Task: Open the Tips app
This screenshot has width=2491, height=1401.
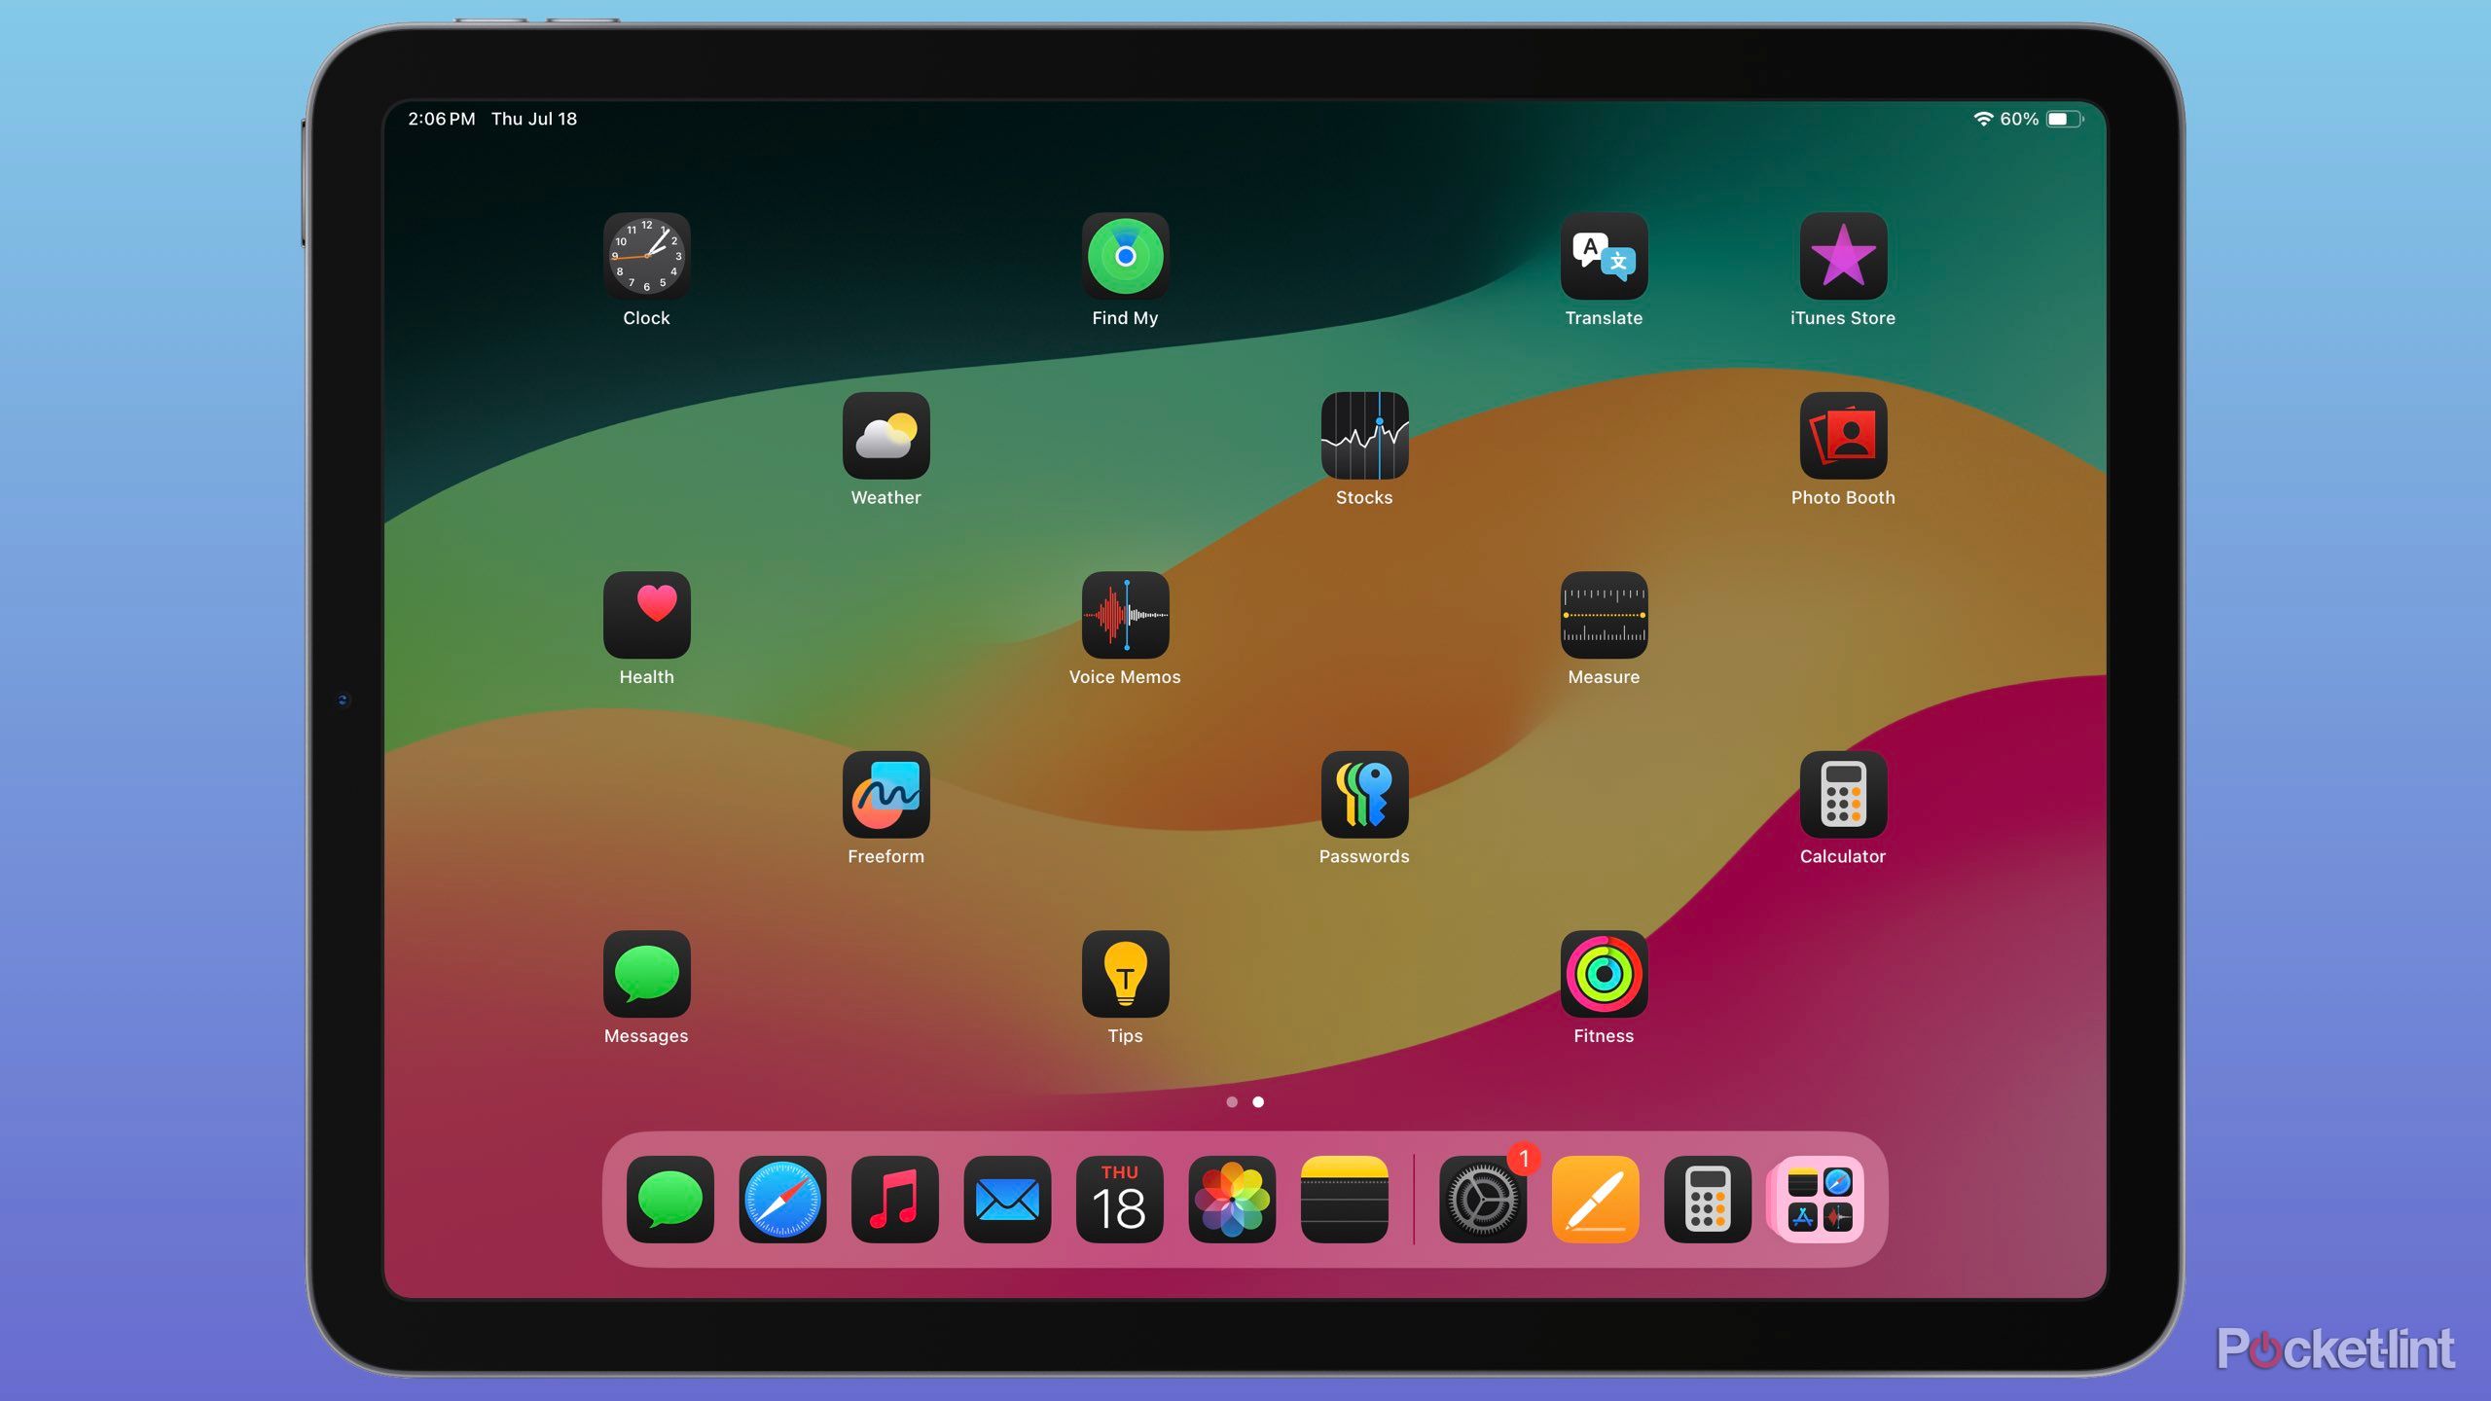Action: pyautogui.click(x=1125, y=973)
